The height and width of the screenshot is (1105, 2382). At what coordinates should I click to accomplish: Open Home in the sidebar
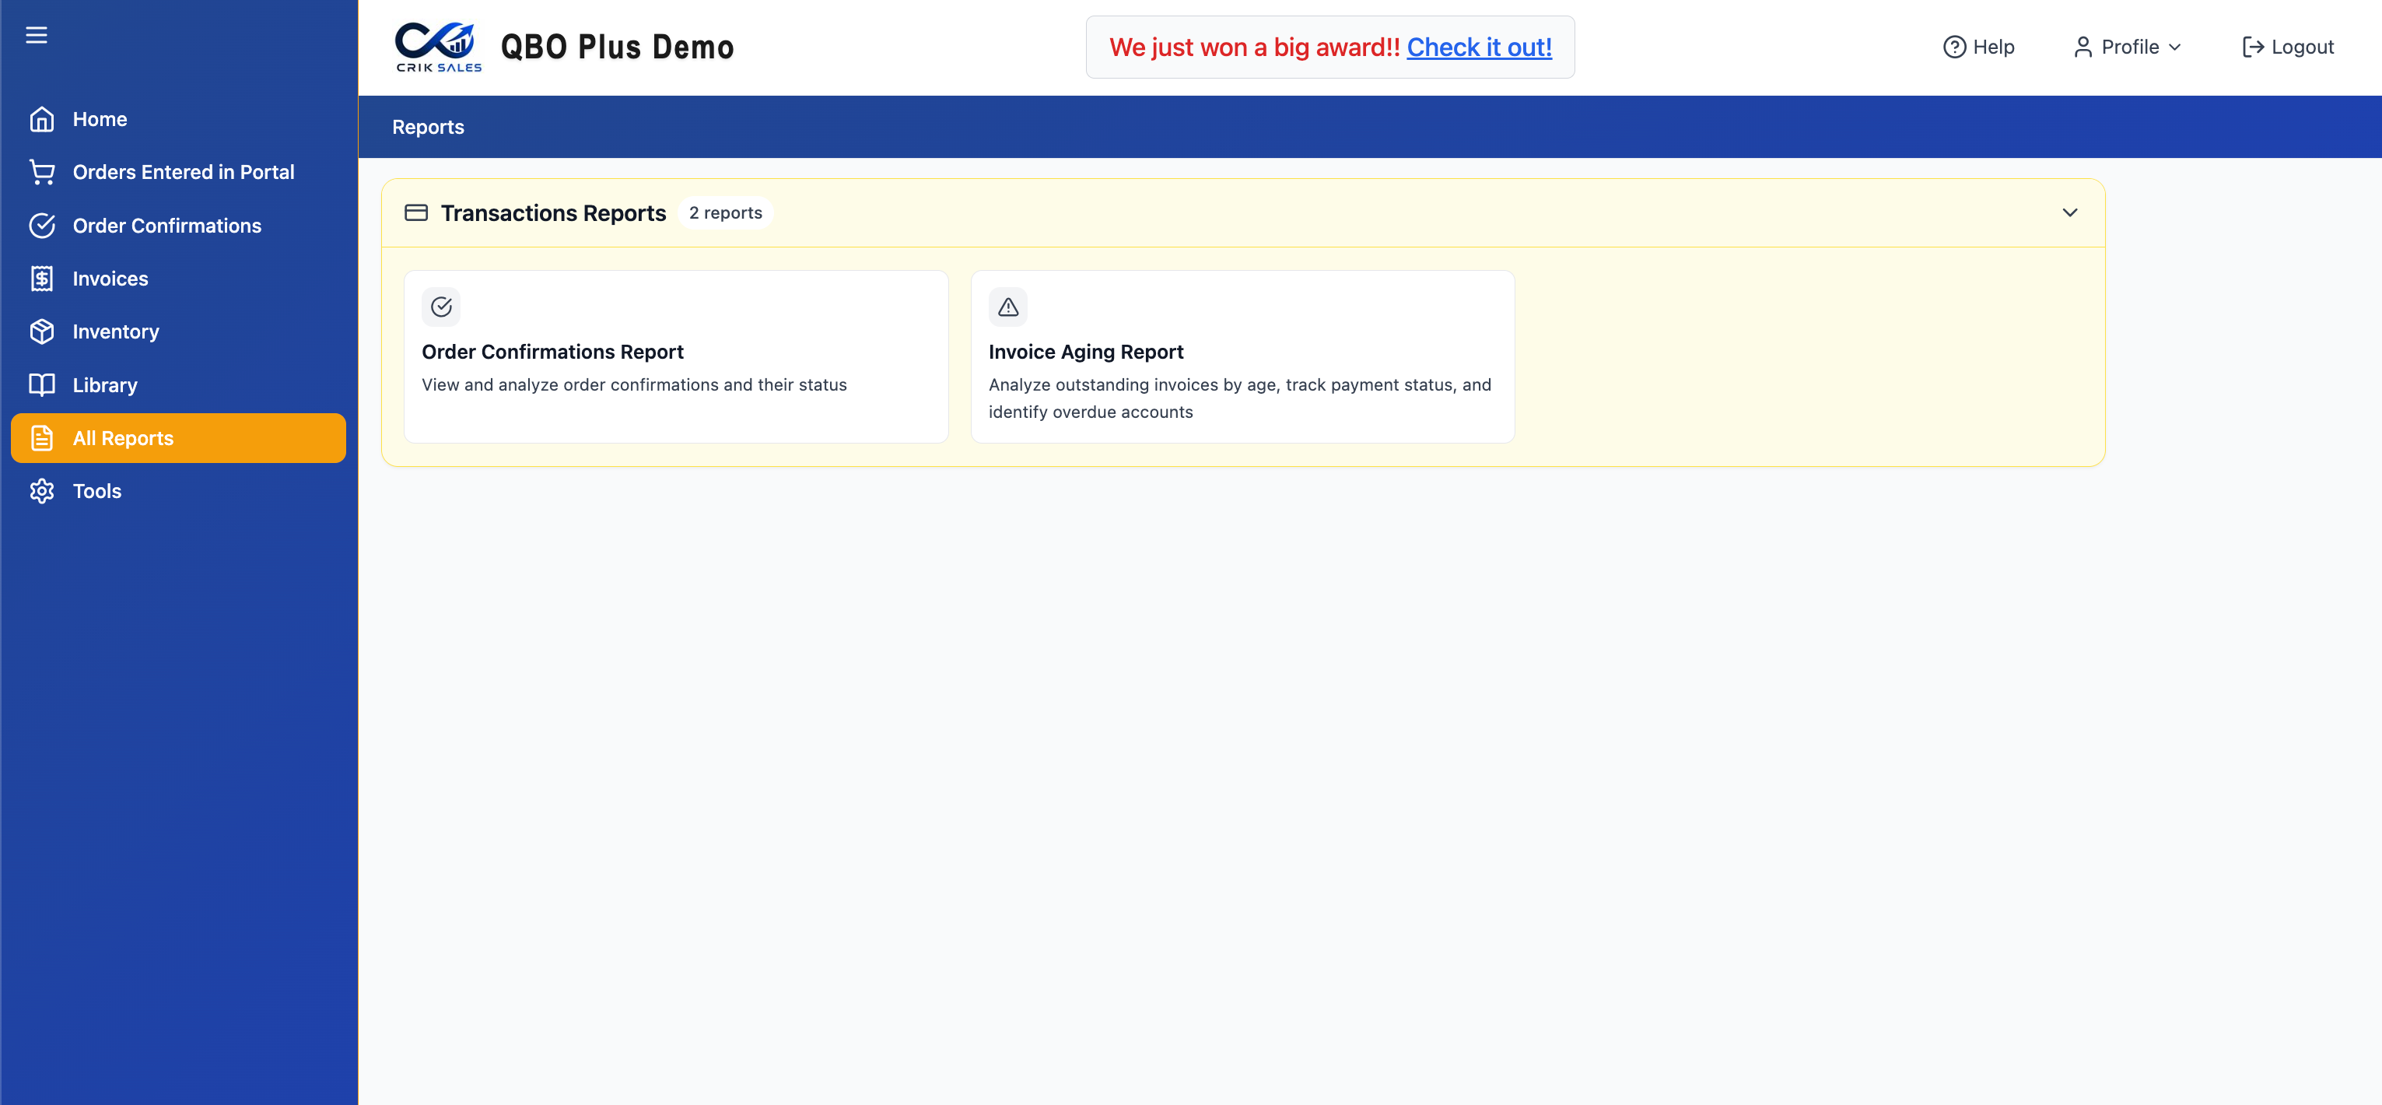tap(178, 119)
